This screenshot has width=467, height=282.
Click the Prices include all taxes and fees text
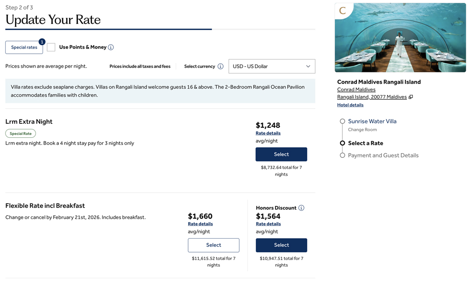pyautogui.click(x=140, y=66)
